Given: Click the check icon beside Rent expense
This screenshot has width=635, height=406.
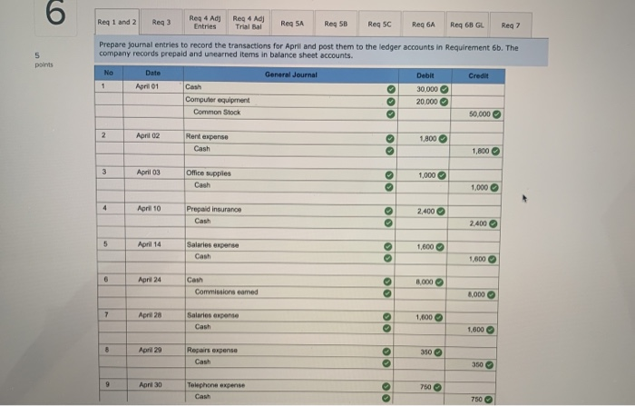Looking at the screenshot, I should pos(390,139).
